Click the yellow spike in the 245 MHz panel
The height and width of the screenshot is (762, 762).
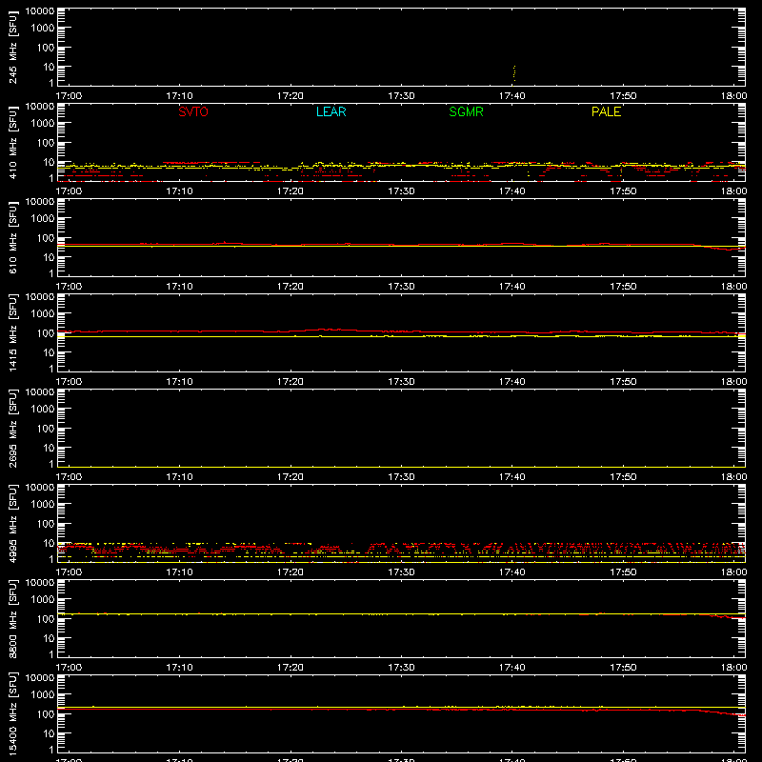click(514, 73)
